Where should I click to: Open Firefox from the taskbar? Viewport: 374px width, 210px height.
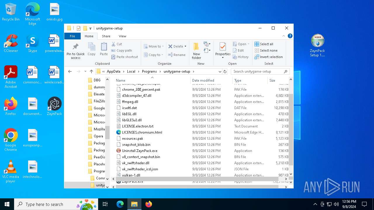coord(149,204)
